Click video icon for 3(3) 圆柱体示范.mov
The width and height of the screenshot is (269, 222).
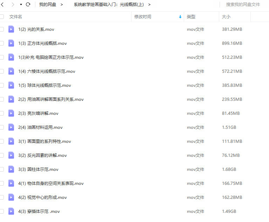click(11, 169)
